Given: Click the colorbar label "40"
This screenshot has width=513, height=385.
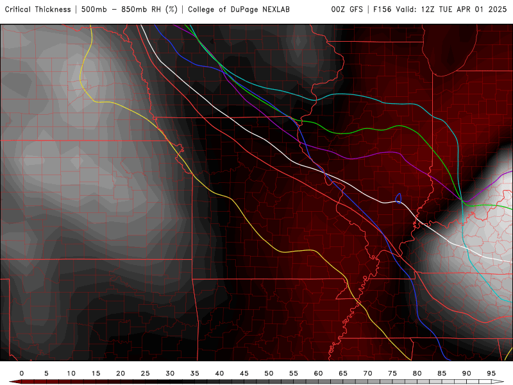Looking at the screenshot, I should (x=219, y=373).
